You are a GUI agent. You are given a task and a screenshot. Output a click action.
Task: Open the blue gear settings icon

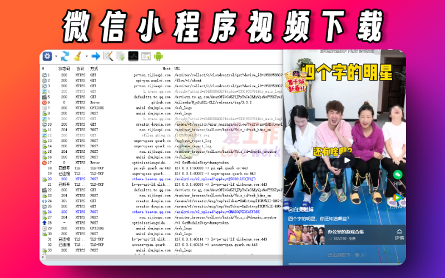[47, 56]
